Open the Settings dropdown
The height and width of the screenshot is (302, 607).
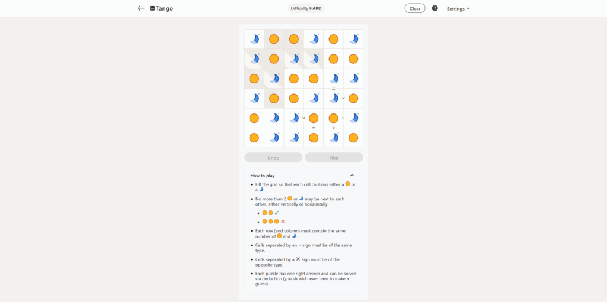pyautogui.click(x=458, y=9)
